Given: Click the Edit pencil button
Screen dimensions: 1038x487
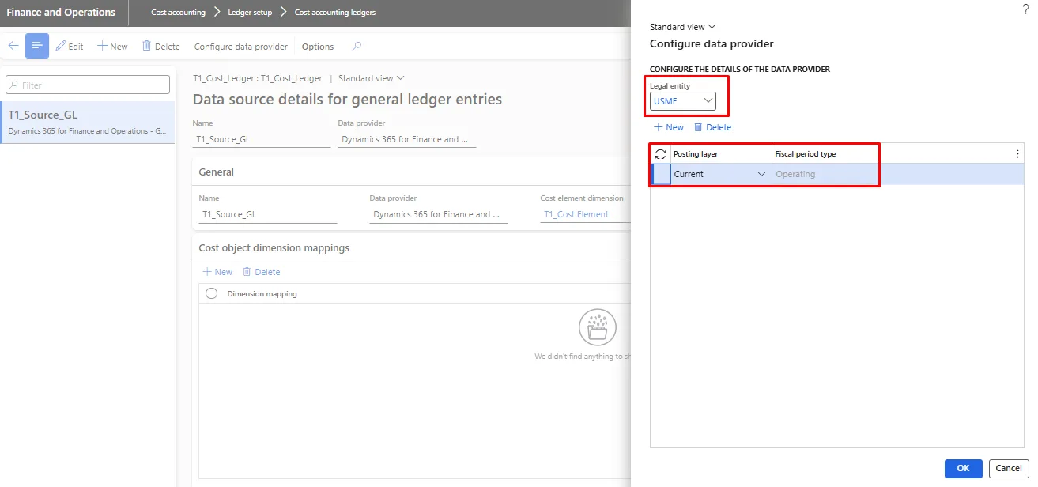Looking at the screenshot, I should [70, 47].
